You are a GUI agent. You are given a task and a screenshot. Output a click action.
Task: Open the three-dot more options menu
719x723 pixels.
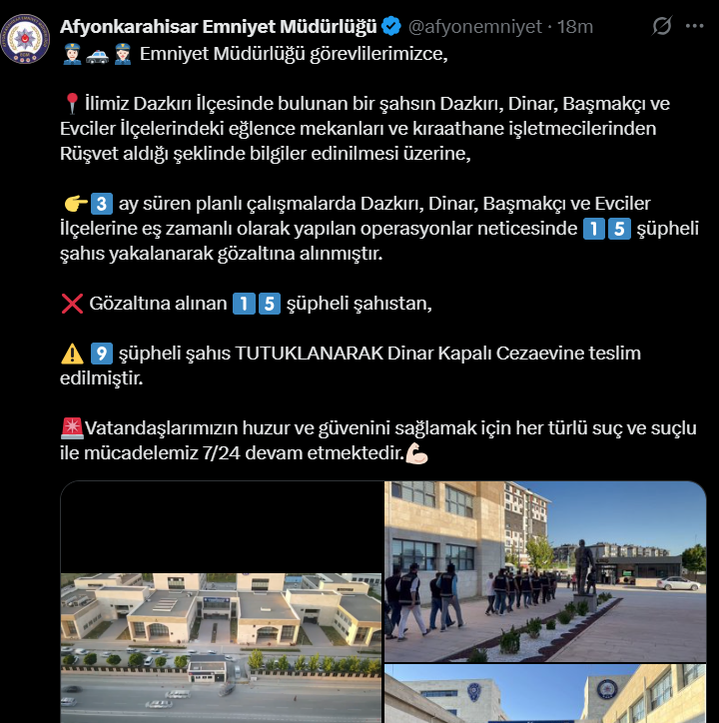pos(694,26)
